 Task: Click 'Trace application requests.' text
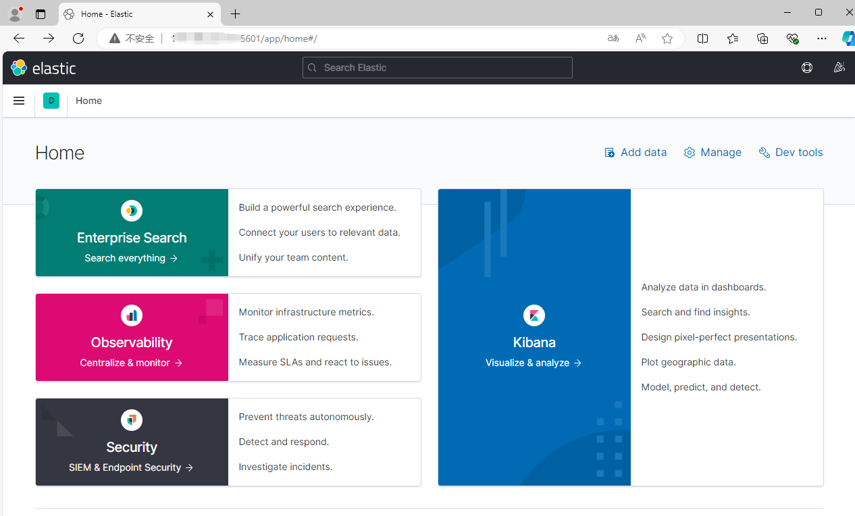(x=299, y=337)
